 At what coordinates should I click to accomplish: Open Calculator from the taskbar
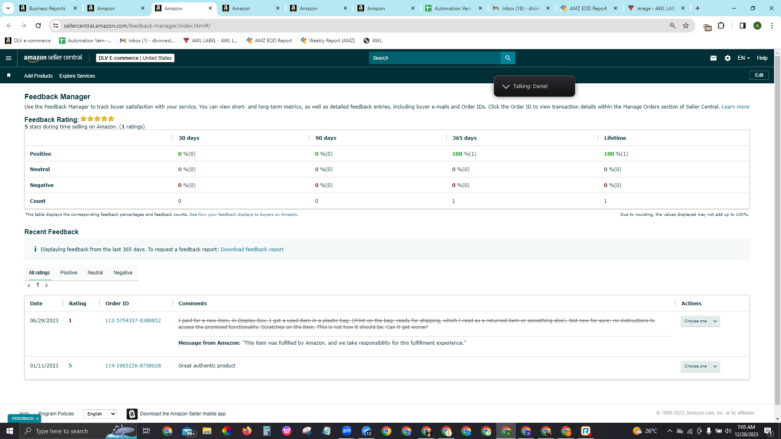pos(267,431)
